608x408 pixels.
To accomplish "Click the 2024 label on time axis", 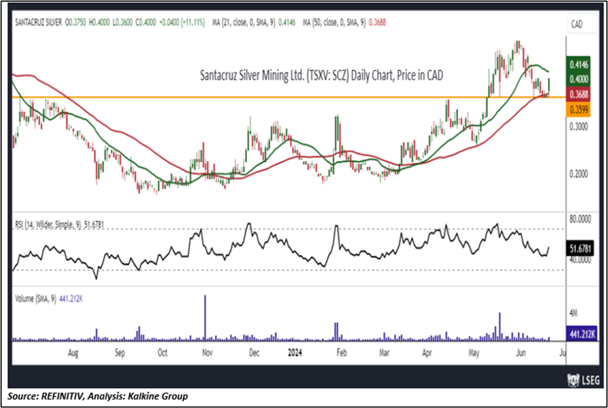I will pyautogui.click(x=295, y=352).
